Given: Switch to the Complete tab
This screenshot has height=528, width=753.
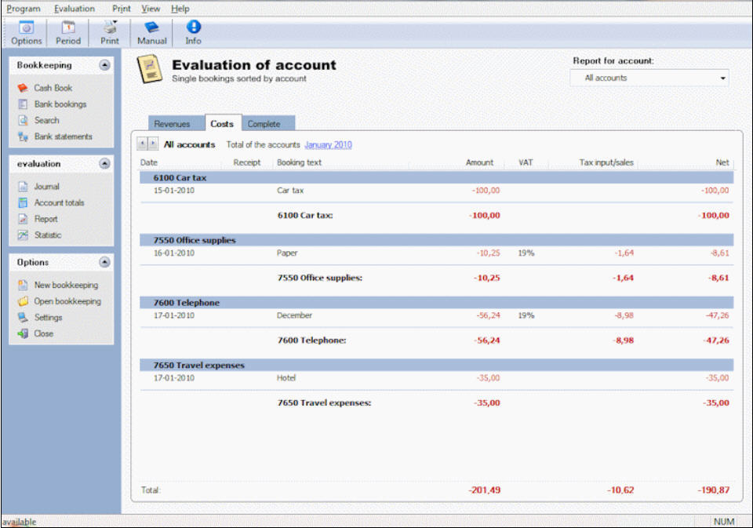Looking at the screenshot, I should pyautogui.click(x=264, y=124).
